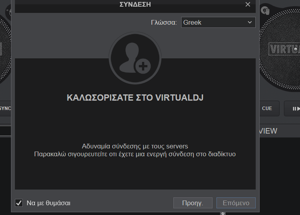Close the ΣΥΝΔΕΣΗ dialog with X
Image resolution: width=300 pixels, height=215 pixels.
tap(248, 4)
